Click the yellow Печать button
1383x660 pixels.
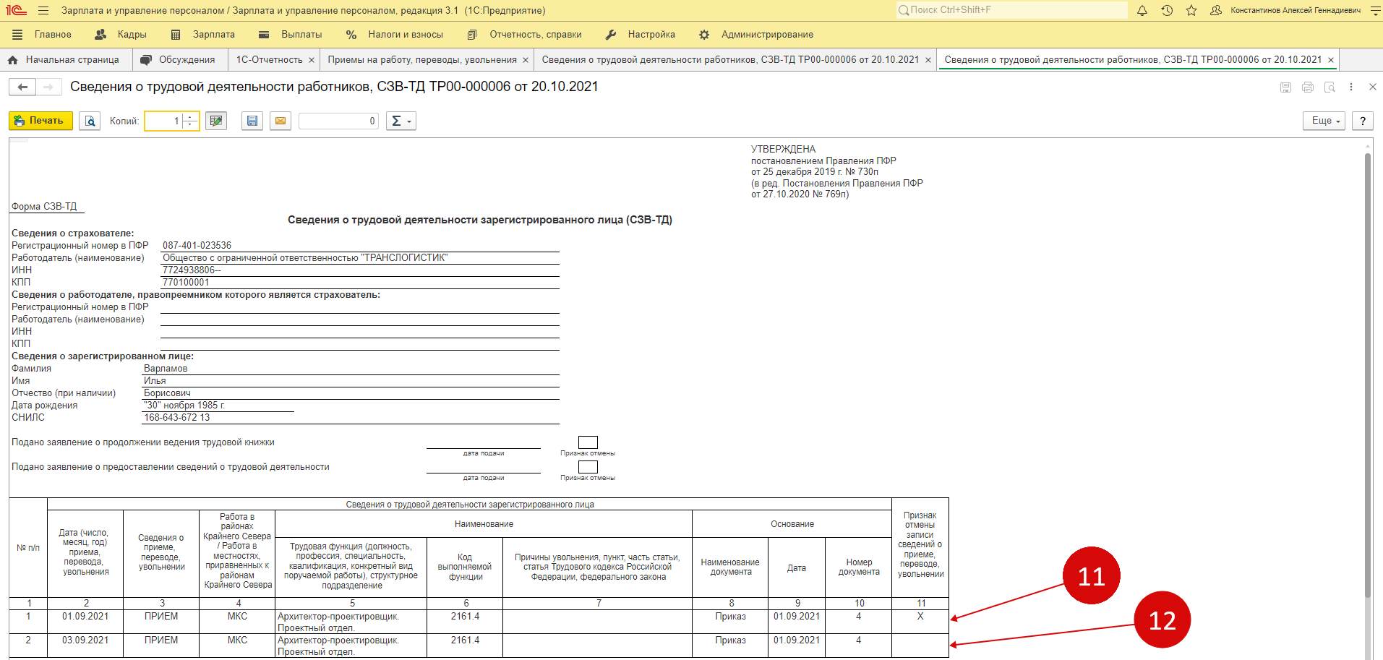pos(40,121)
